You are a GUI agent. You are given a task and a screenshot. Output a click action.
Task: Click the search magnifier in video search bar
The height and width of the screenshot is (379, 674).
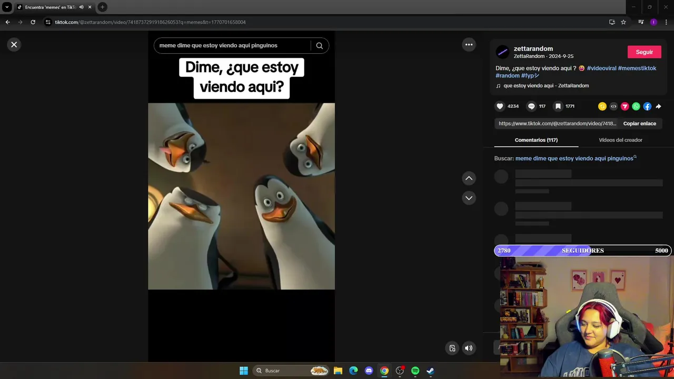pos(319,45)
